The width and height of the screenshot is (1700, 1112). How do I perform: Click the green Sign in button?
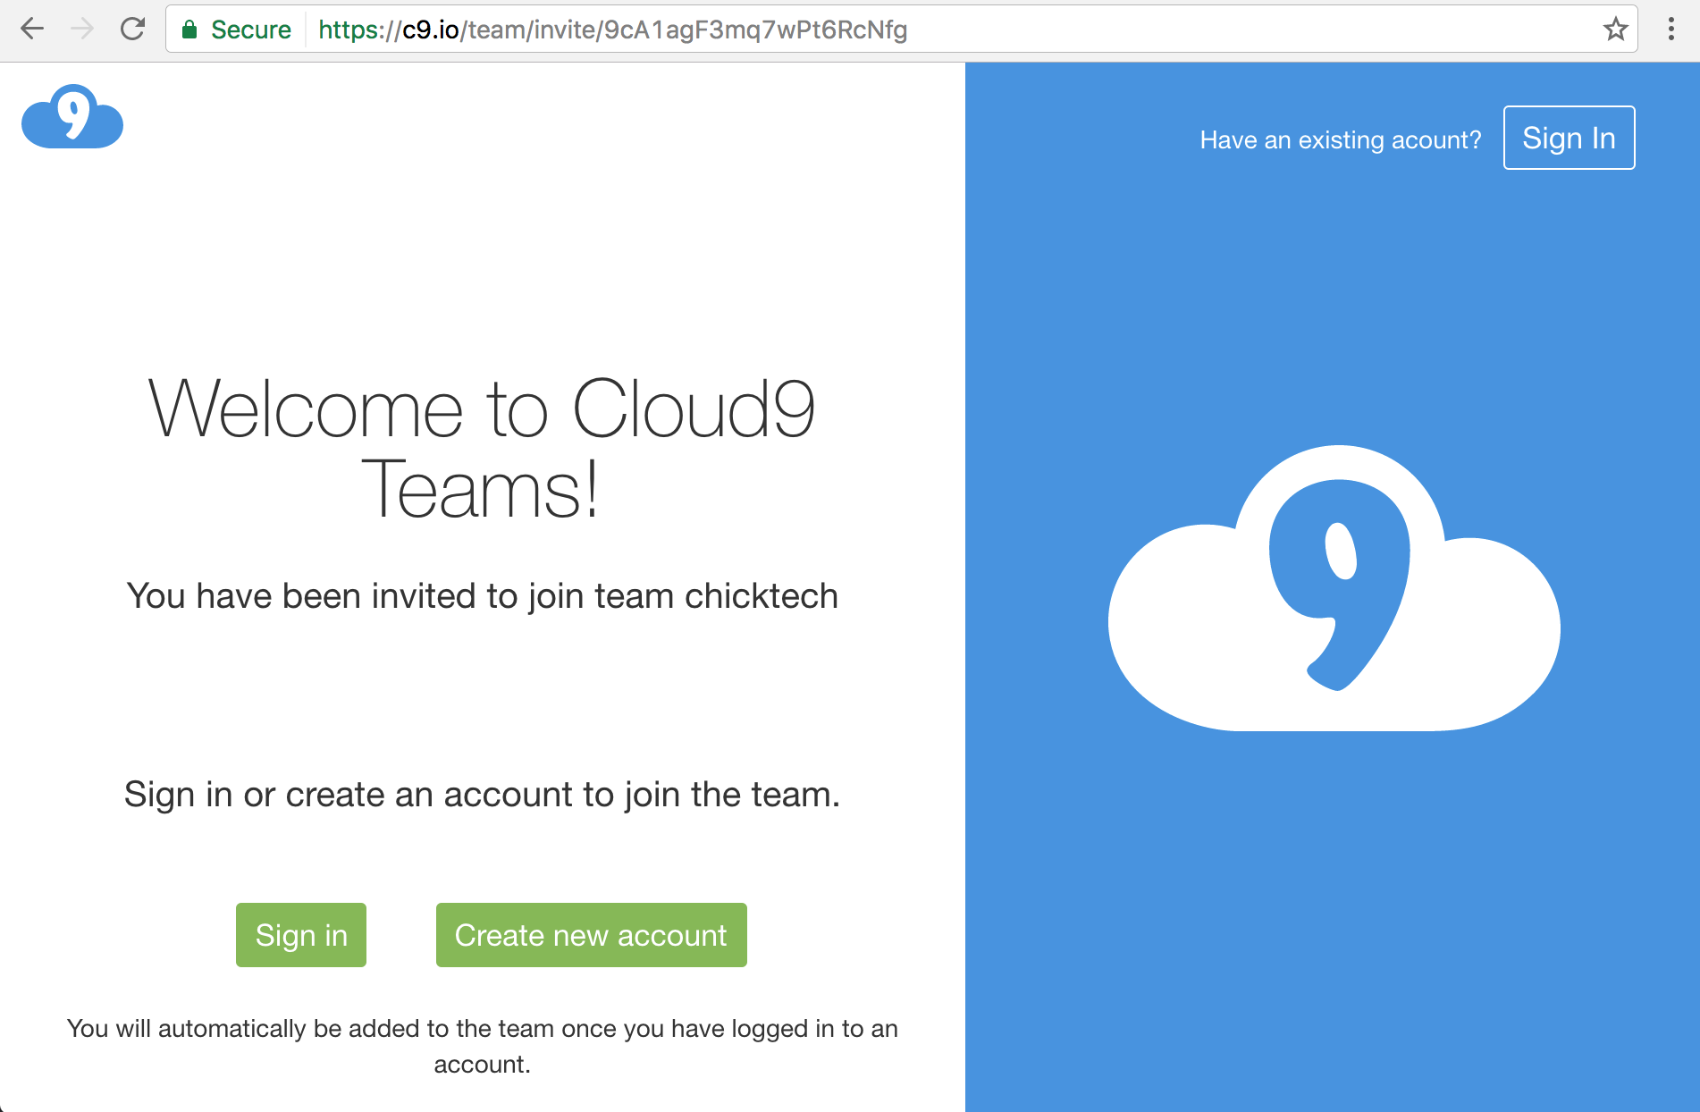[301, 935]
